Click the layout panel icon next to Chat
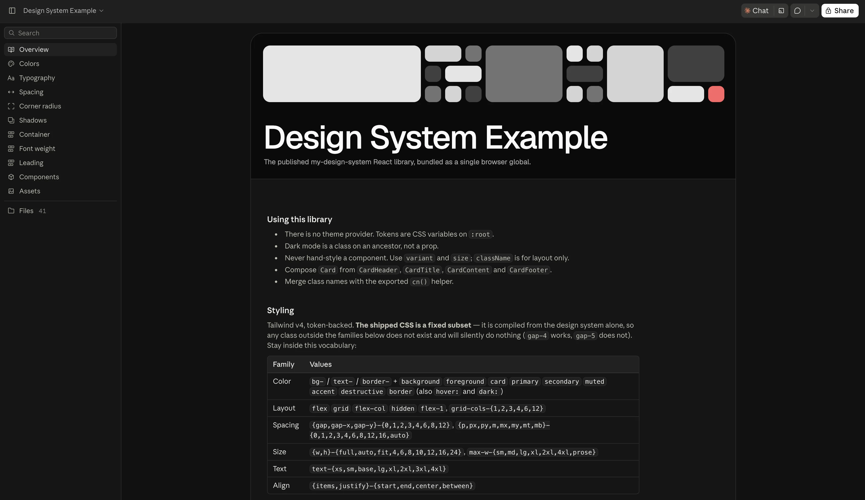Viewport: 865px width, 500px height. click(x=781, y=11)
